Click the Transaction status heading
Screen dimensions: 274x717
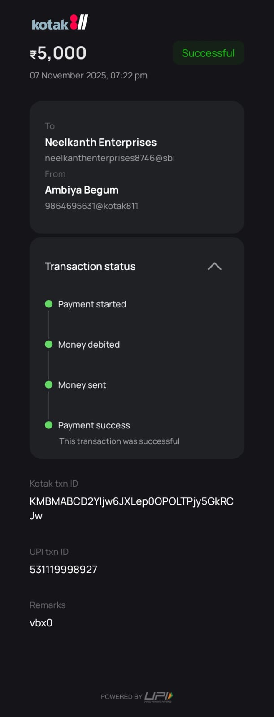pos(90,267)
